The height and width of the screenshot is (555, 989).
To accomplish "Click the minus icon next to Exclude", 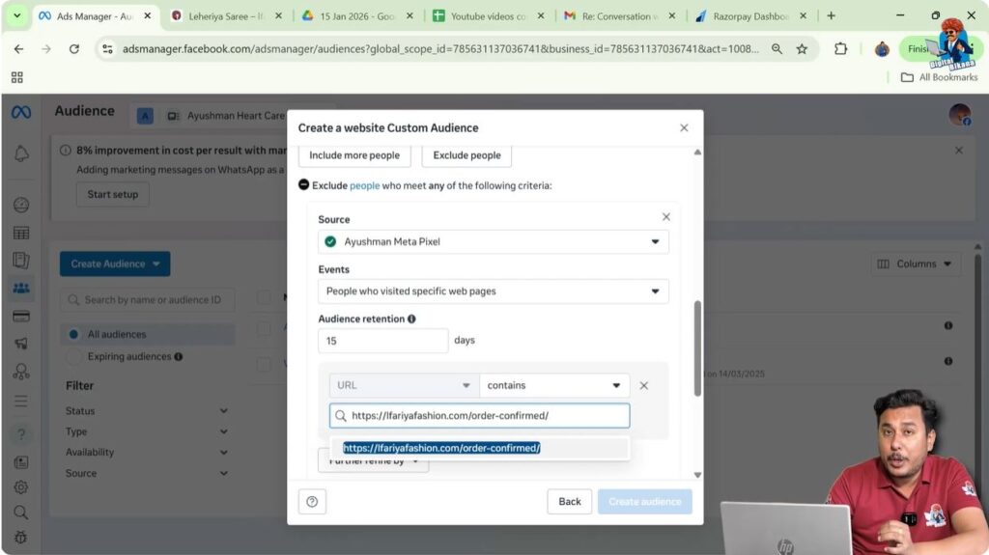I will click(303, 184).
